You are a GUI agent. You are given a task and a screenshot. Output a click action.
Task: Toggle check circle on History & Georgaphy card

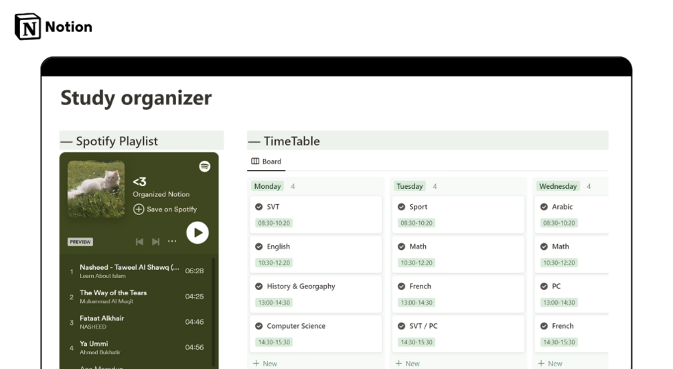point(258,286)
